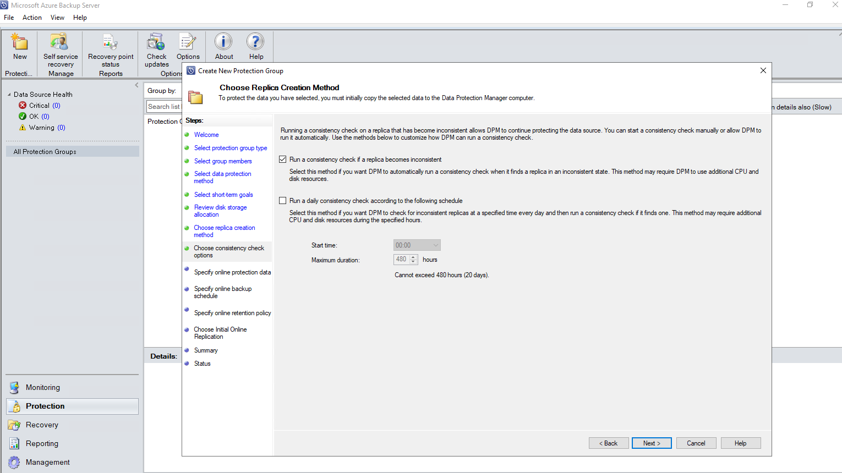
Task: Click the New protection group icon
Action: (x=20, y=42)
